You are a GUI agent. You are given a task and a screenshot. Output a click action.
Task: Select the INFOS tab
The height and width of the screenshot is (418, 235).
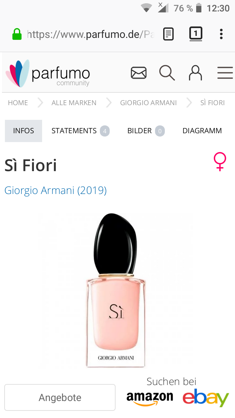(x=23, y=131)
